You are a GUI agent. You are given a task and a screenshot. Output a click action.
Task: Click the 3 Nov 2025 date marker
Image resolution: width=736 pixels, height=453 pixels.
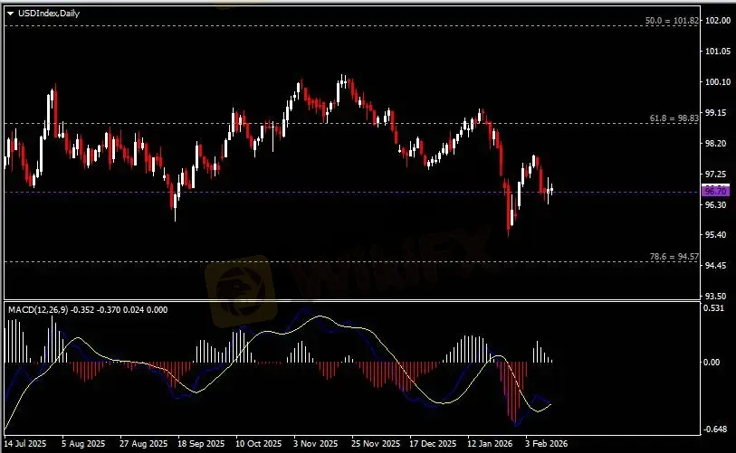point(315,444)
